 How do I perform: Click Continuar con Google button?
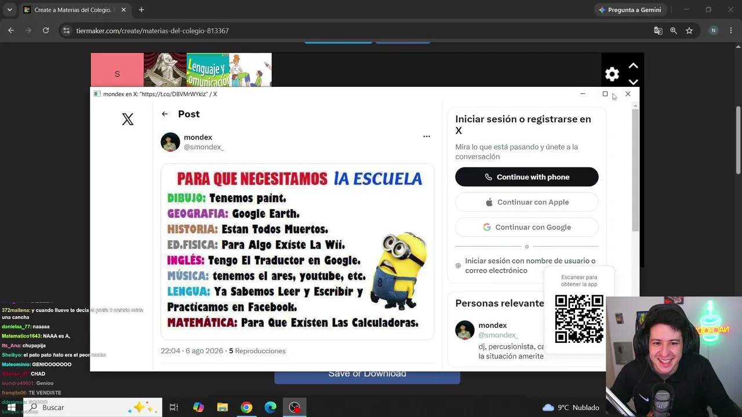[526, 227]
